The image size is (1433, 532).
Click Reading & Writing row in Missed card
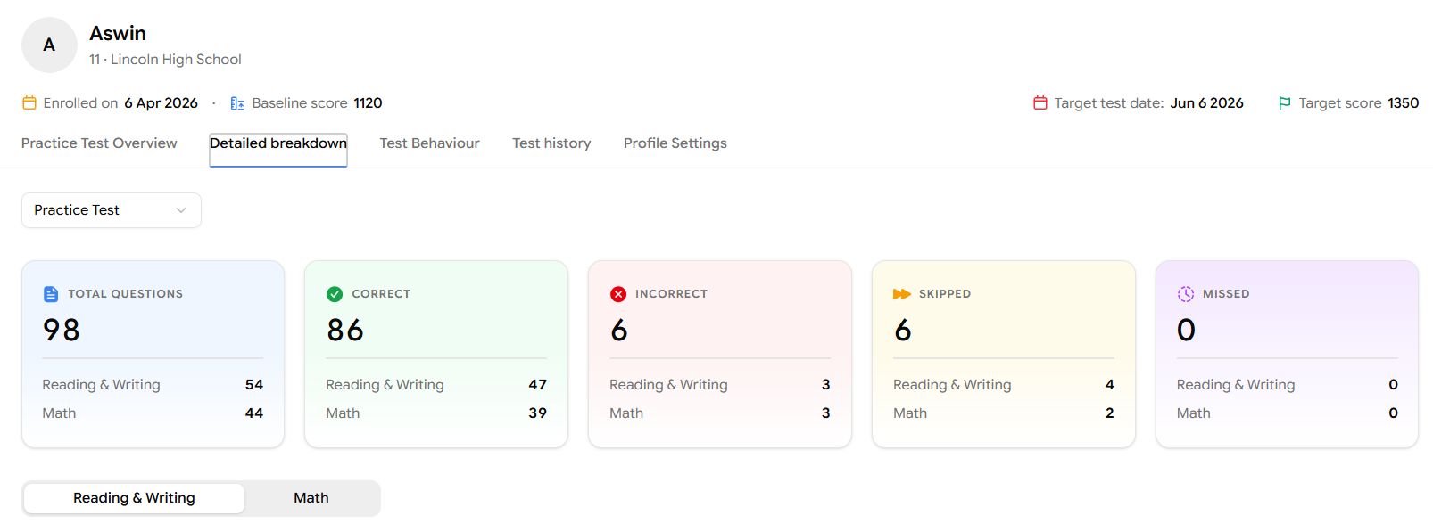(x=1288, y=385)
